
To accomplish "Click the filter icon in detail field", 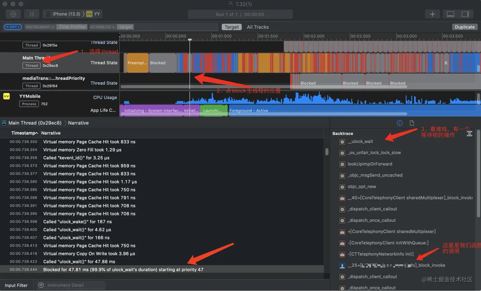I will 41,285.
